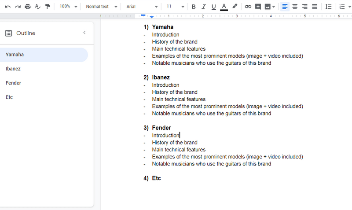352x210 pixels.
Task: Print the document with printer icon
Action: 28,7
